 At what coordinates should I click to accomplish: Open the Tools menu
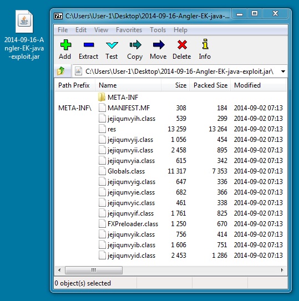[x=158, y=30]
